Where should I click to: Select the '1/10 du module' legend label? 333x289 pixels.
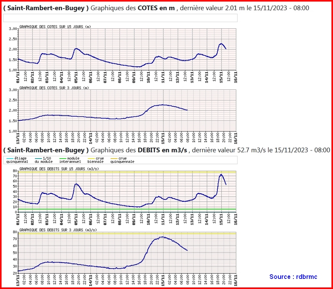pos(44,160)
